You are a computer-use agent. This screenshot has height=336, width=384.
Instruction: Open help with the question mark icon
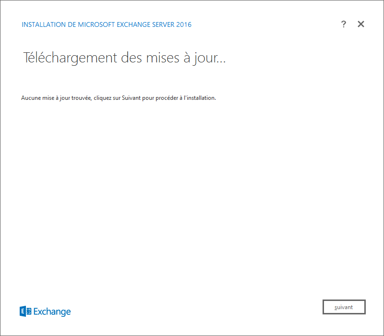(x=344, y=24)
